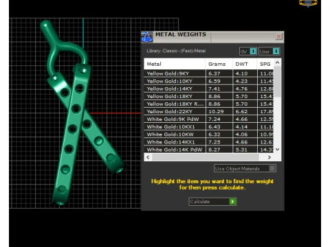The image size is (330, 247).
Task: Click the scroll up arrow of metals list
Action: tap(277, 62)
